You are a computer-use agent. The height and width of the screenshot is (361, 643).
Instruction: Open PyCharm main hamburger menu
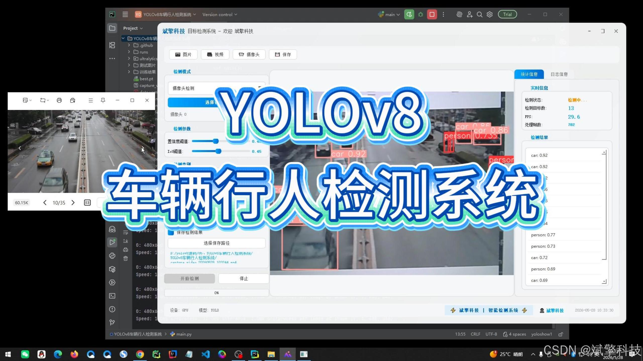click(x=125, y=14)
